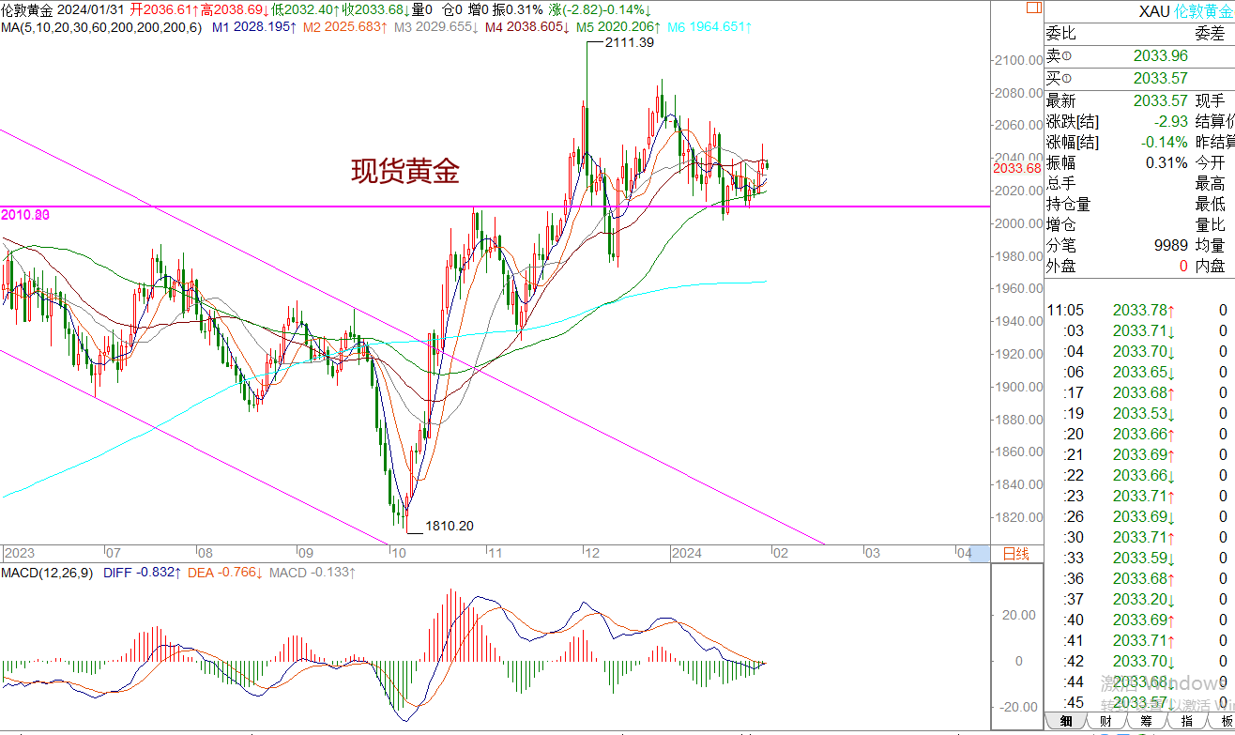Select the magenta horizontal line near 2010

(x=495, y=206)
